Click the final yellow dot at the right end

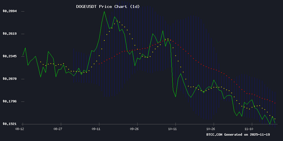(275, 119)
